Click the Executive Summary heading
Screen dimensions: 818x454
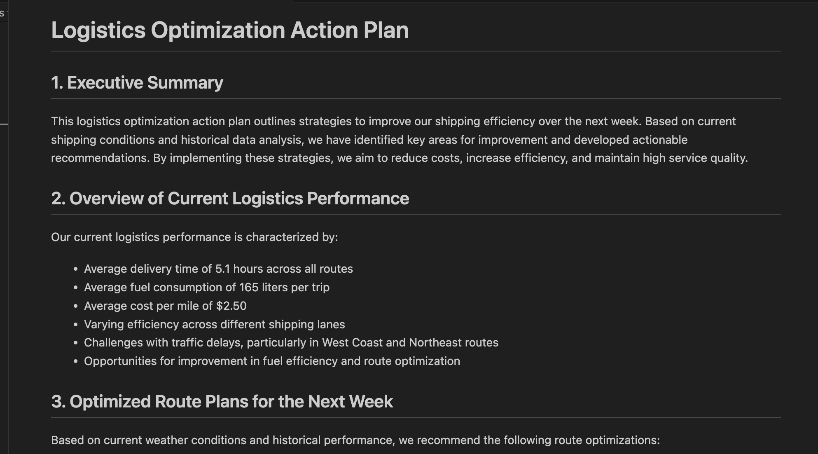click(x=137, y=83)
